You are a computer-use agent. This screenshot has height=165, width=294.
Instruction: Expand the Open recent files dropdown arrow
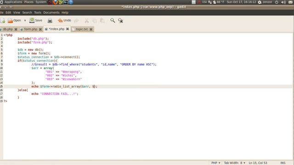(x=25, y=21)
